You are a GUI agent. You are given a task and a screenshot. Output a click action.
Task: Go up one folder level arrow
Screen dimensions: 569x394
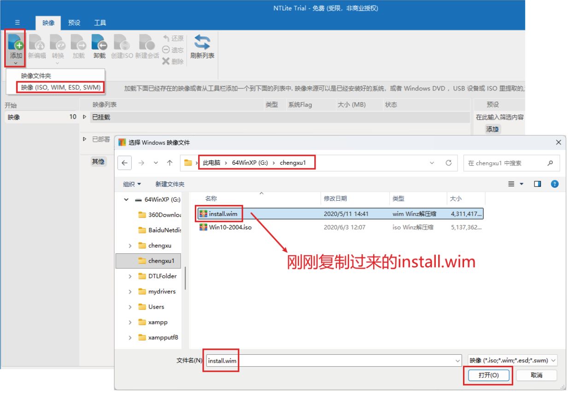pos(170,163)
